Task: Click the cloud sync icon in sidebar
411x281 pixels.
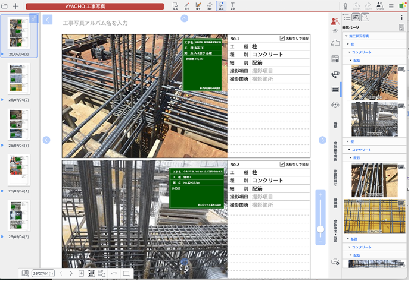Action: (335, 43)
